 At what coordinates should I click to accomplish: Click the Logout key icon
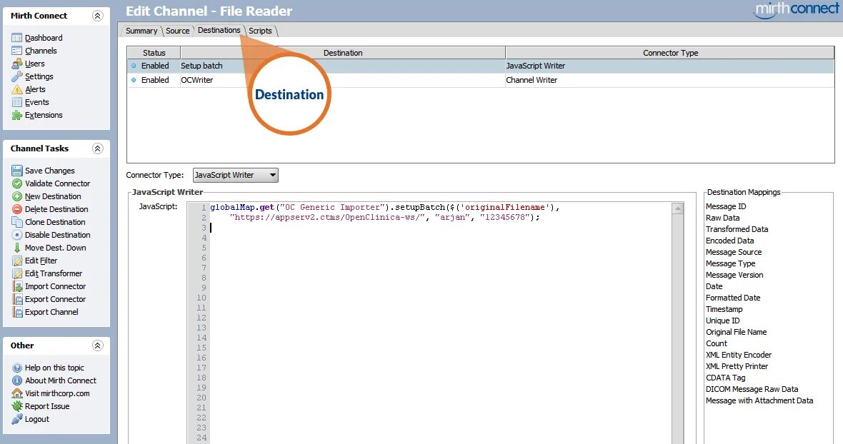16,419
